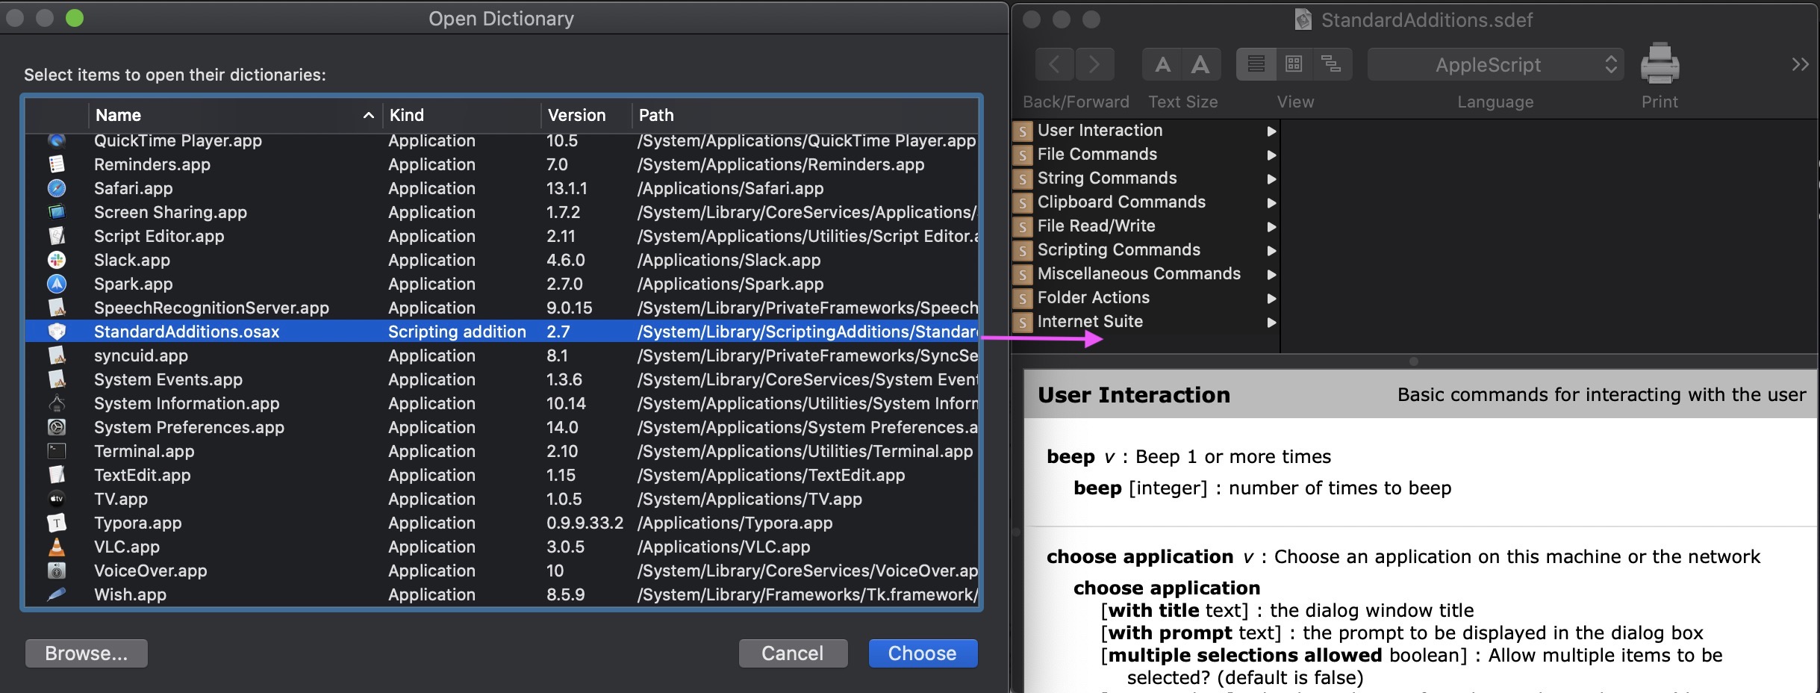Click the Spark.app icon
This screenshot has height=693, width=1820.
point(57,284)
